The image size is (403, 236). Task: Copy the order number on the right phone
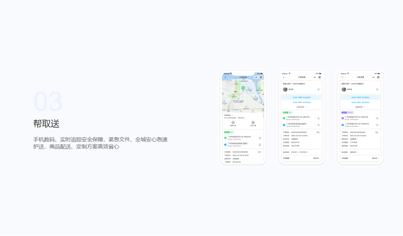click(x=376, y=132)
